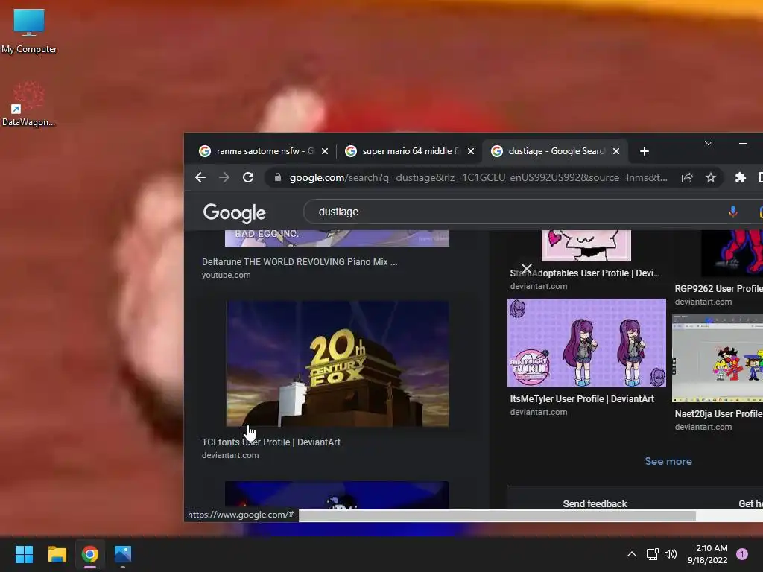The image size is (763, 572).
Task: Close the ranma saotome tab
Action: 325,151
